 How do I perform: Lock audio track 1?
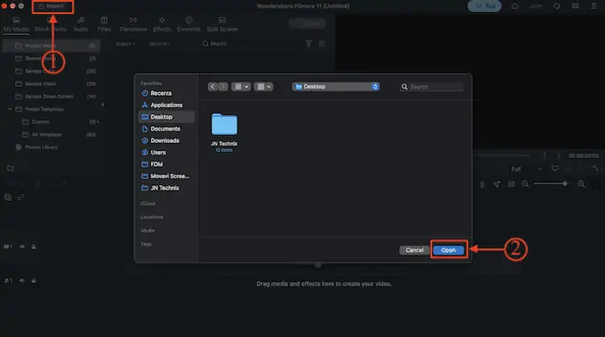point(33,281)
